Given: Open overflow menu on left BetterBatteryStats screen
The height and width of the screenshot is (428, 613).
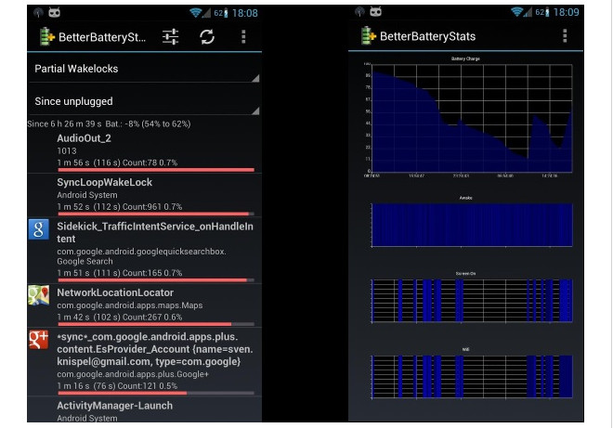Looking at the screenshot, I should (x=243, y=36).
